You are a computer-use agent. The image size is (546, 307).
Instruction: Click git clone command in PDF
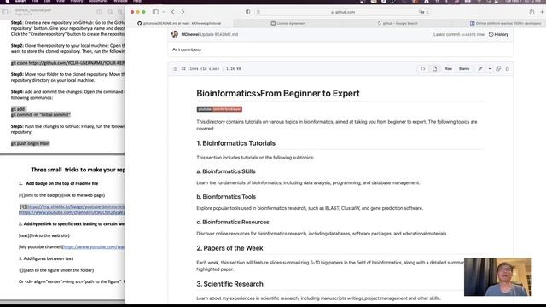68,63
